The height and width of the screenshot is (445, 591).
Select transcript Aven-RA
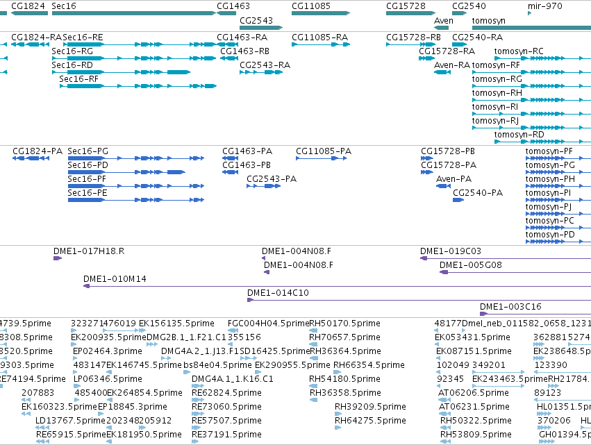tap(452, 65)
